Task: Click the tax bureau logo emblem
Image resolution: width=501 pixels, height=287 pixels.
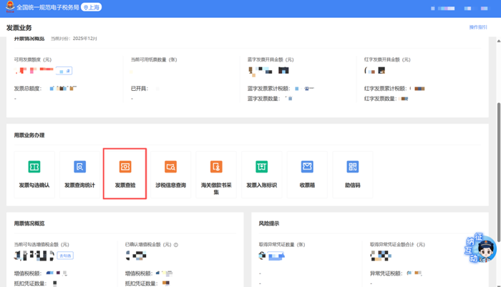Action: (9, 6)
